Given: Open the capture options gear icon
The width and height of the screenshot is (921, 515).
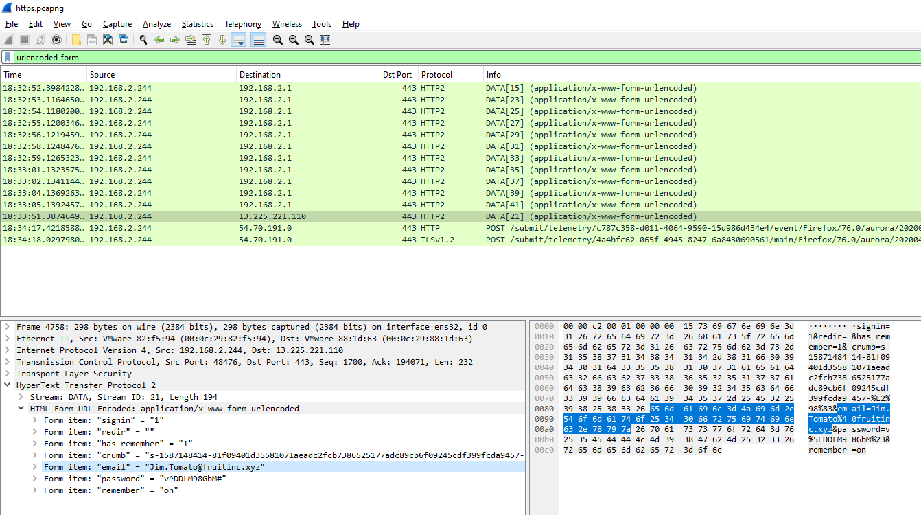Looking at the screenshot, I should click(x=56, y=40).
